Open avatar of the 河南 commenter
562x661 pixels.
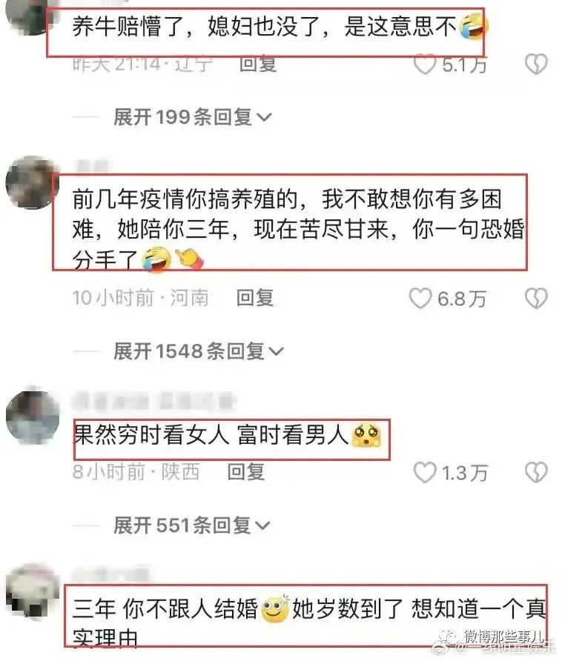point(32,182)
